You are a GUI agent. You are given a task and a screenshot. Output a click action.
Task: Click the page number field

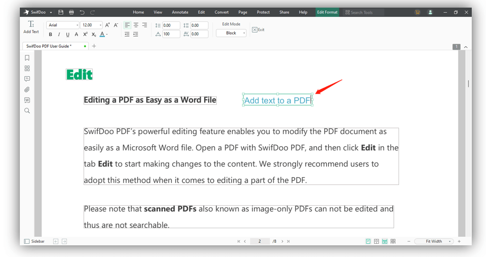[x=260, y=241]
